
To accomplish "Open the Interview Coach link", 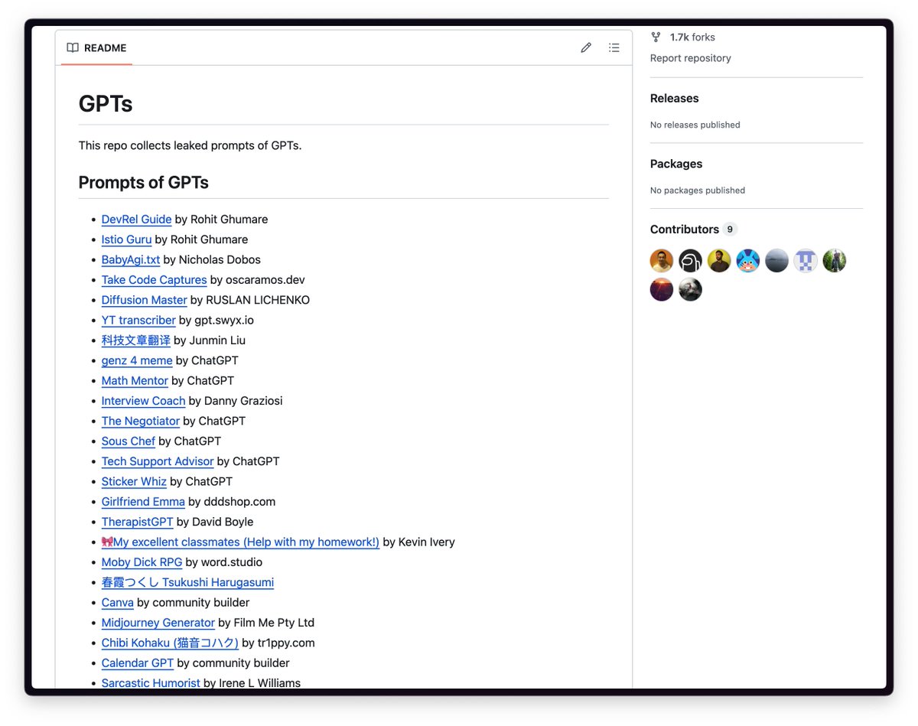I will pyautogui.click(x=143, y=401).
